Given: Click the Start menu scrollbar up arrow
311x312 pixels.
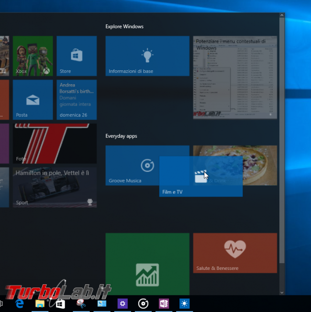Looking at the screenshot, I should (x=282, y=15).
